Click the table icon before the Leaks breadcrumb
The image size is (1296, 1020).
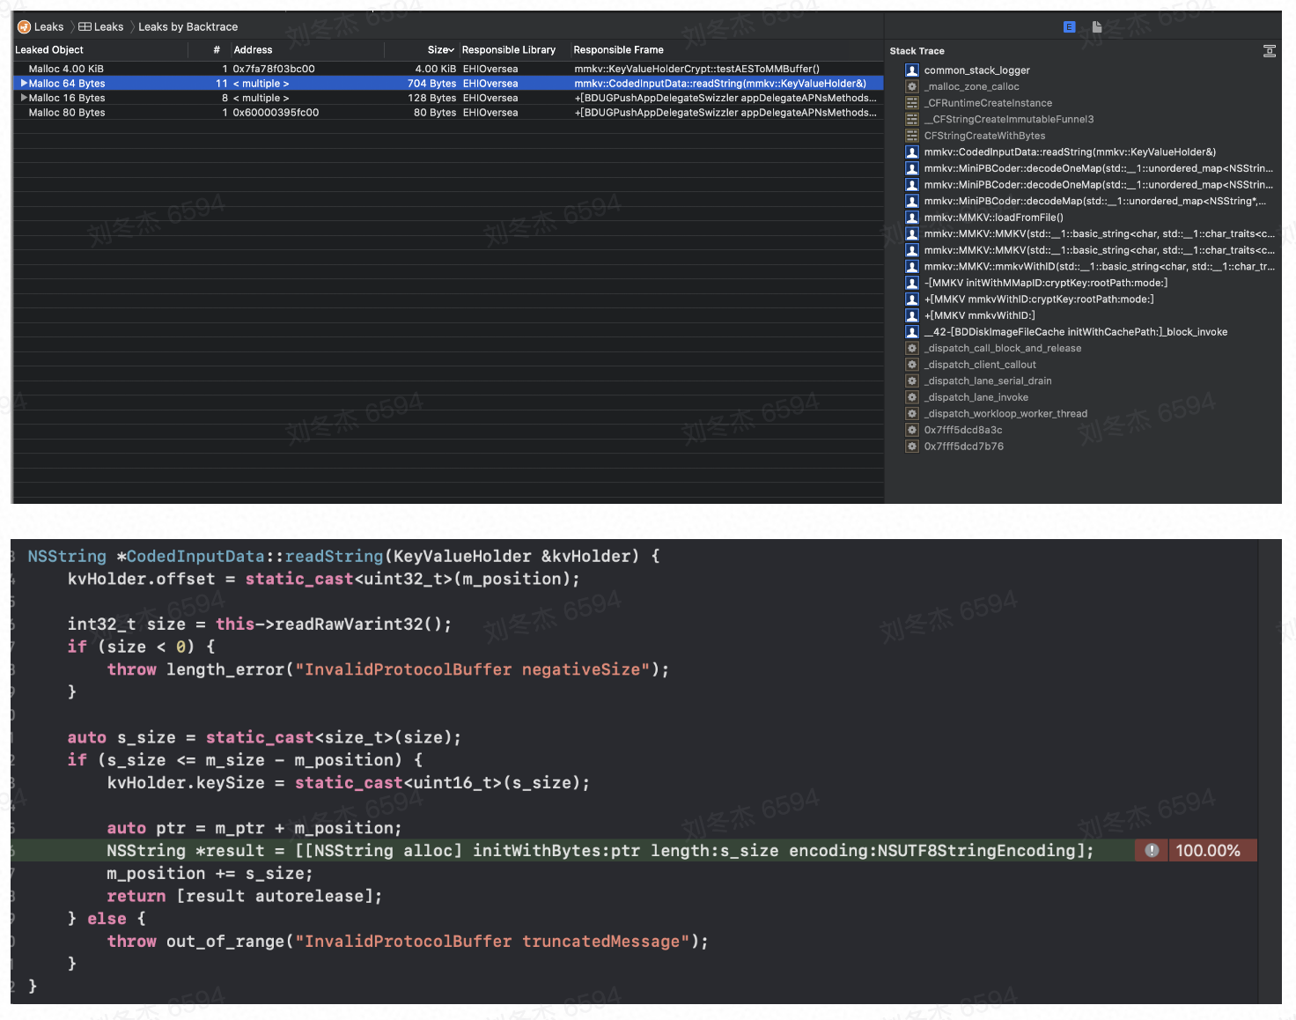83,26
